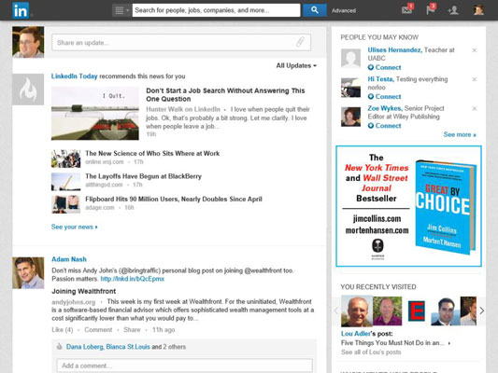Viewport: 498px width, 373px height.
Task: Open the search category dropdown menu
Action: click(121, 10)
